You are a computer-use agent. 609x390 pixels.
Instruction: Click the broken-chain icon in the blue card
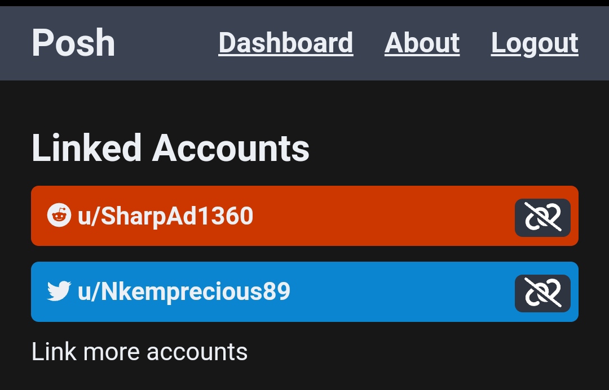pyautogui.click(x=542, y=293)
